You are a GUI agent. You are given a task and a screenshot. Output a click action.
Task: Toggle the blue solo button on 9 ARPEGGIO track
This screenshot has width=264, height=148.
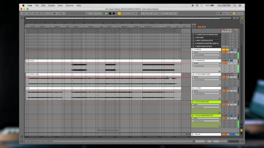[231, 60]
